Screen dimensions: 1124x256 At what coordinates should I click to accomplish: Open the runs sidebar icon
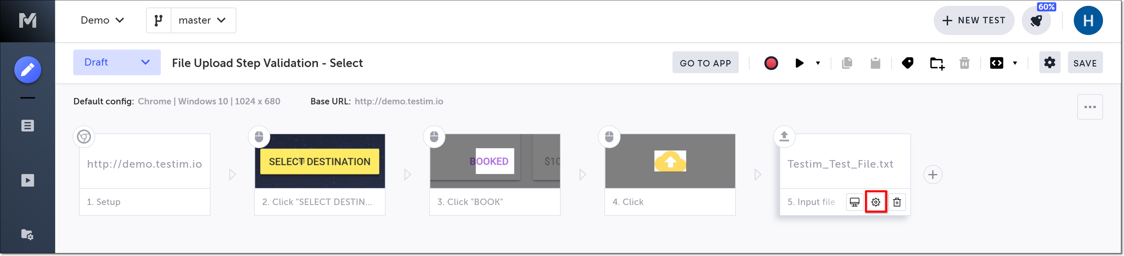pyautogui.click(x=27, y=180)
